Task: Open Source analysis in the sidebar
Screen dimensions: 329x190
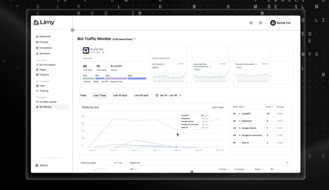Action: tap(45, 65)
